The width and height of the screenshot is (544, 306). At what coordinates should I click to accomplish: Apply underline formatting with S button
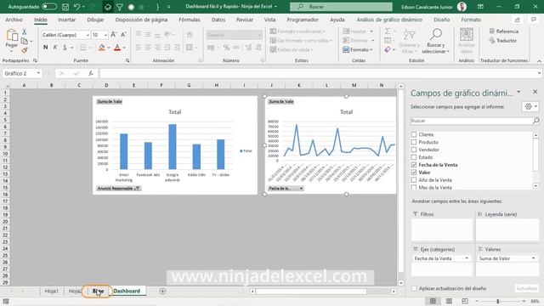click(x=65, y=48)
